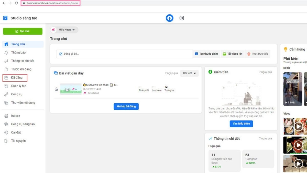Open Thông báo notifications in the sidebar
The height and width of the screenshot is (173, 307).
coord(18,53)
